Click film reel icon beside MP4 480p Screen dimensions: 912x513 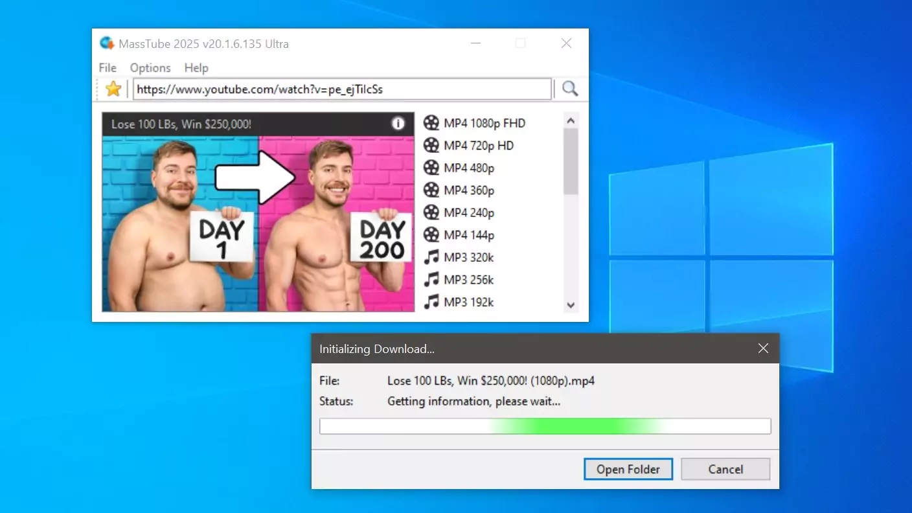431,168
